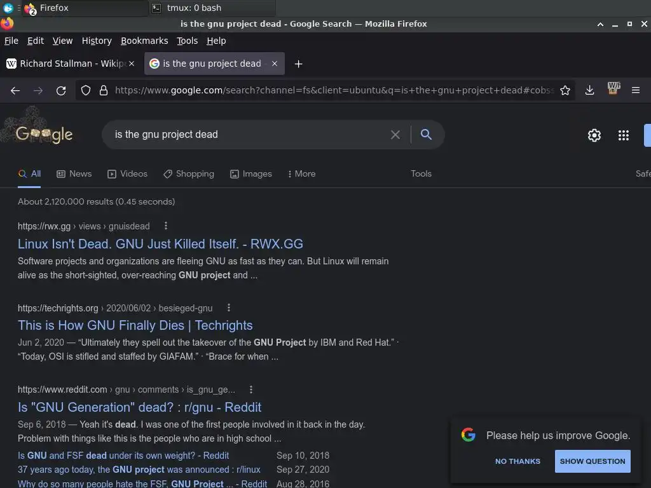
Task: Reload the current Google search page
Action: [x=61, y=90]
